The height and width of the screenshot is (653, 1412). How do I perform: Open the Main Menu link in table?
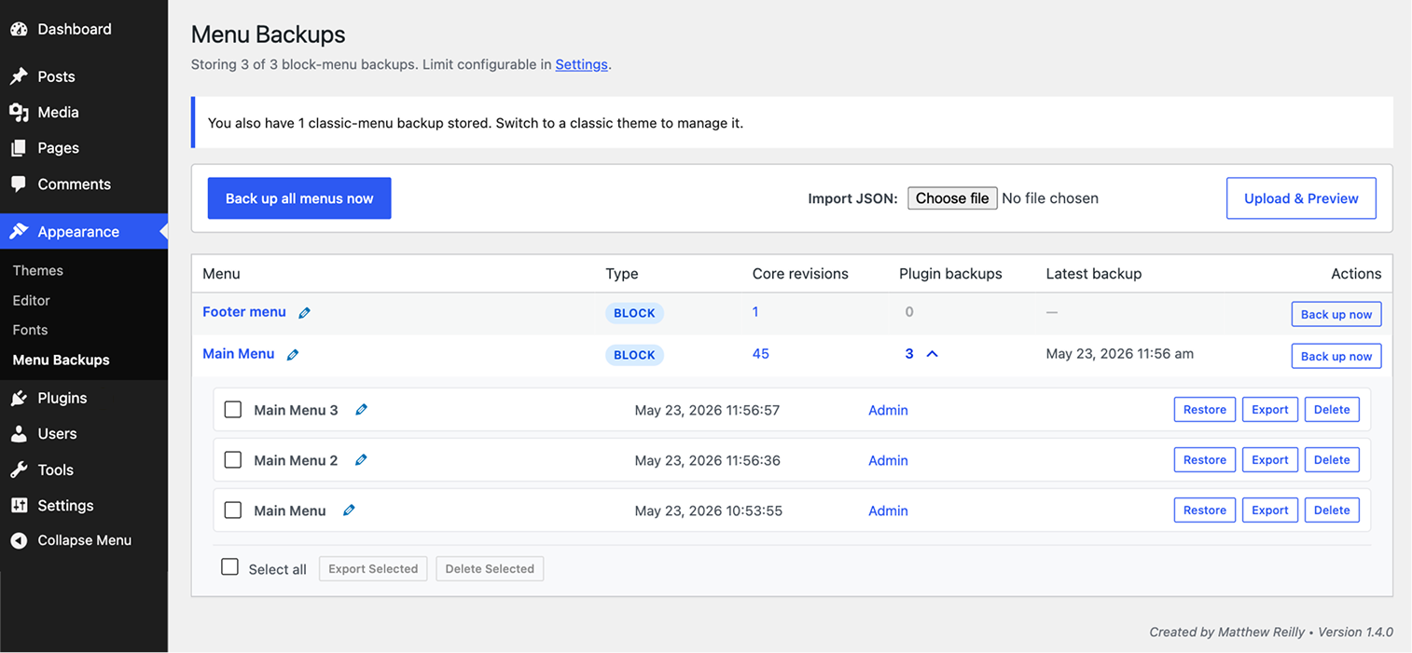tap(239, 354)
